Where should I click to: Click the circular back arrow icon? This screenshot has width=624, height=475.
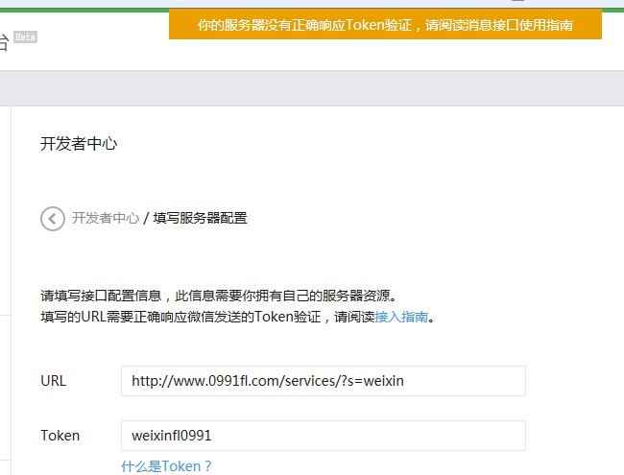tap(53, 219)
